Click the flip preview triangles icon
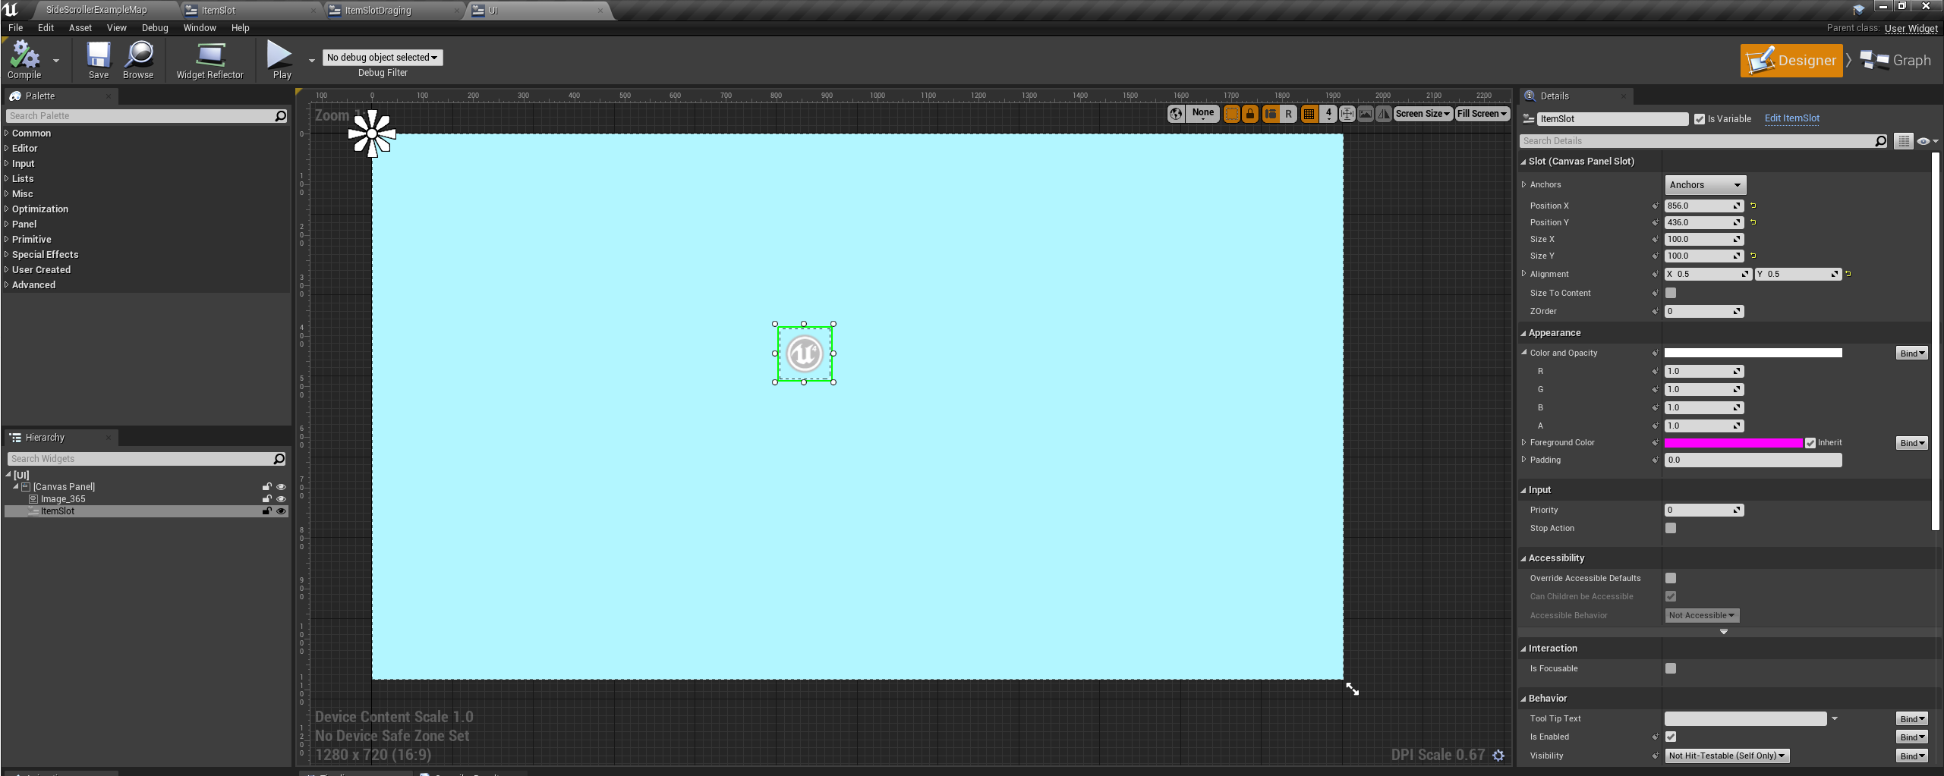This screenshot has height=776, width=1944. (1383, 114)
